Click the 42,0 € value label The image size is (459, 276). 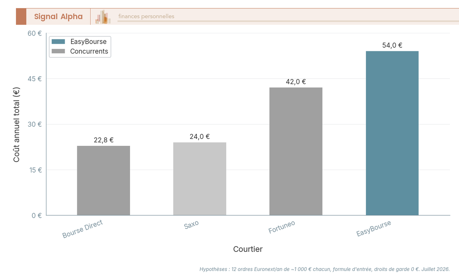point(296,82)
